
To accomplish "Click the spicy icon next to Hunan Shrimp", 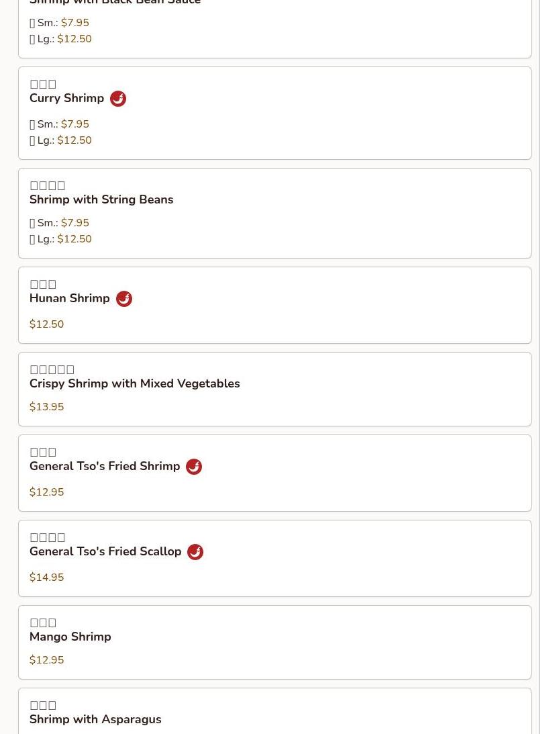I will coord(124,299).
